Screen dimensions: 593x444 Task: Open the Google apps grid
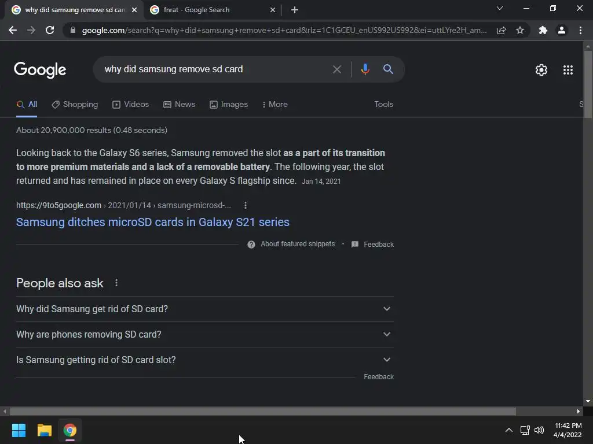coord(568,70)
